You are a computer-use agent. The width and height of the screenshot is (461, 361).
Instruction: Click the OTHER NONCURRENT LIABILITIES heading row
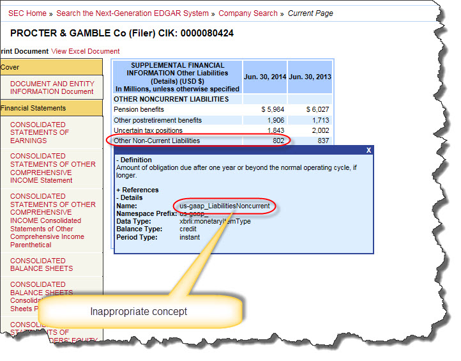click(x=171, y=99)
